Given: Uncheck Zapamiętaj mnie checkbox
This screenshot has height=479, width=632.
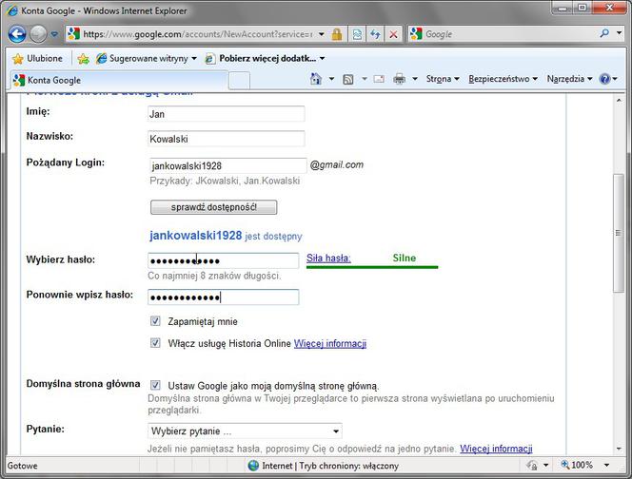Looking at the screenshot, I should click(x=155, y=321).
